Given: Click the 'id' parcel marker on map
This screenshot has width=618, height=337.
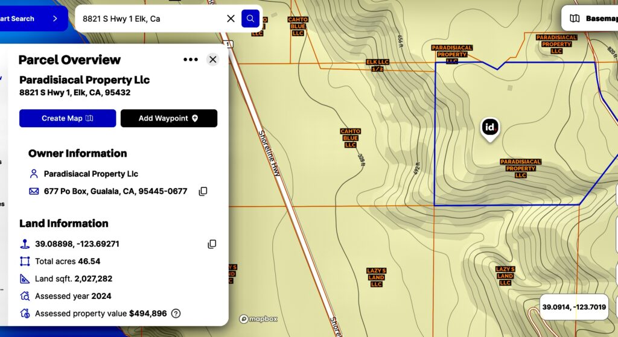Looking at the screenshot, I should pos(490,128).
